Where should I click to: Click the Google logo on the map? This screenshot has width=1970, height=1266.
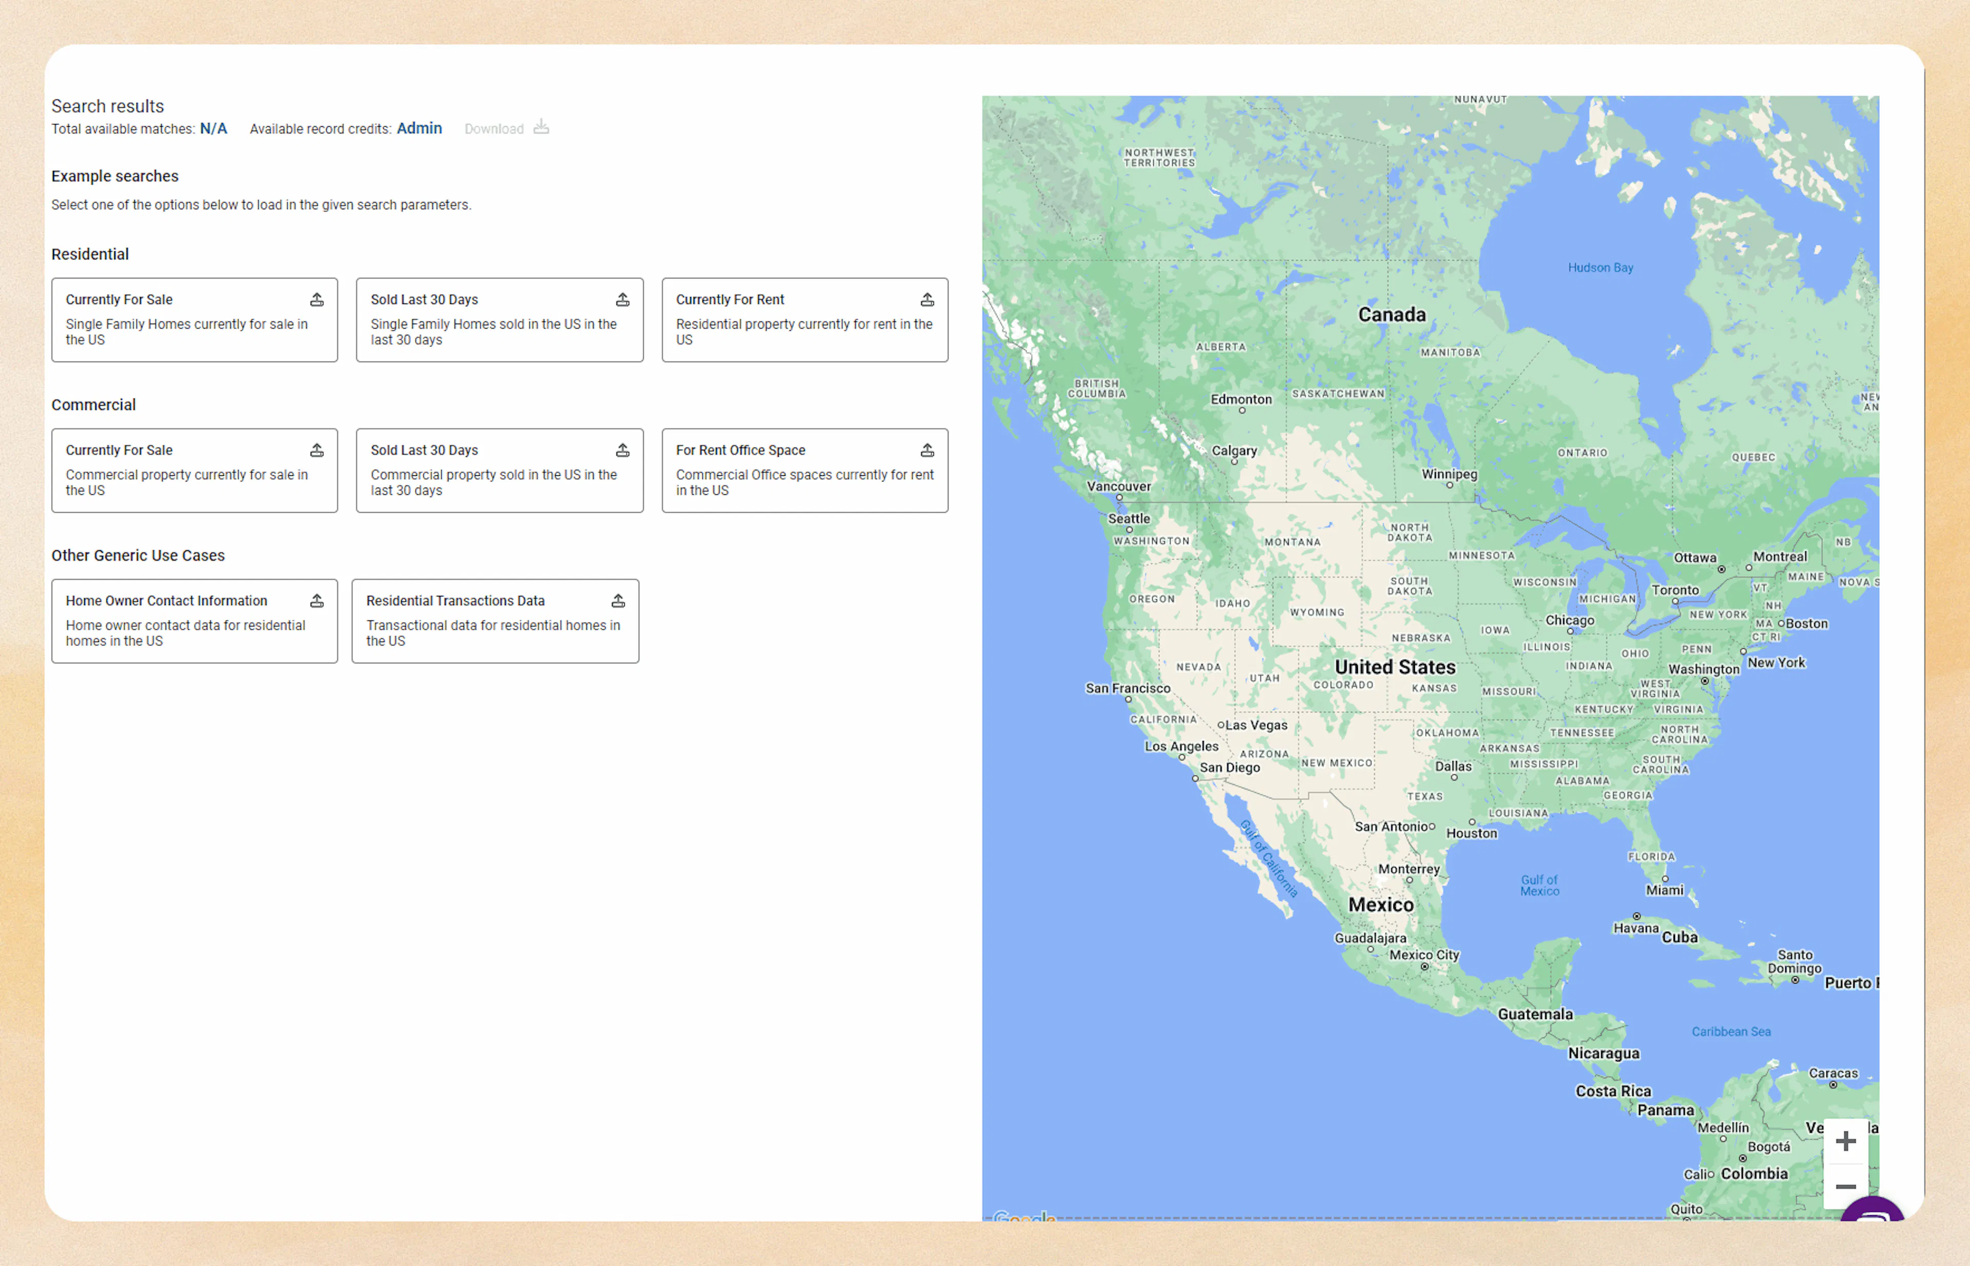click(x=1024, y=1218)
